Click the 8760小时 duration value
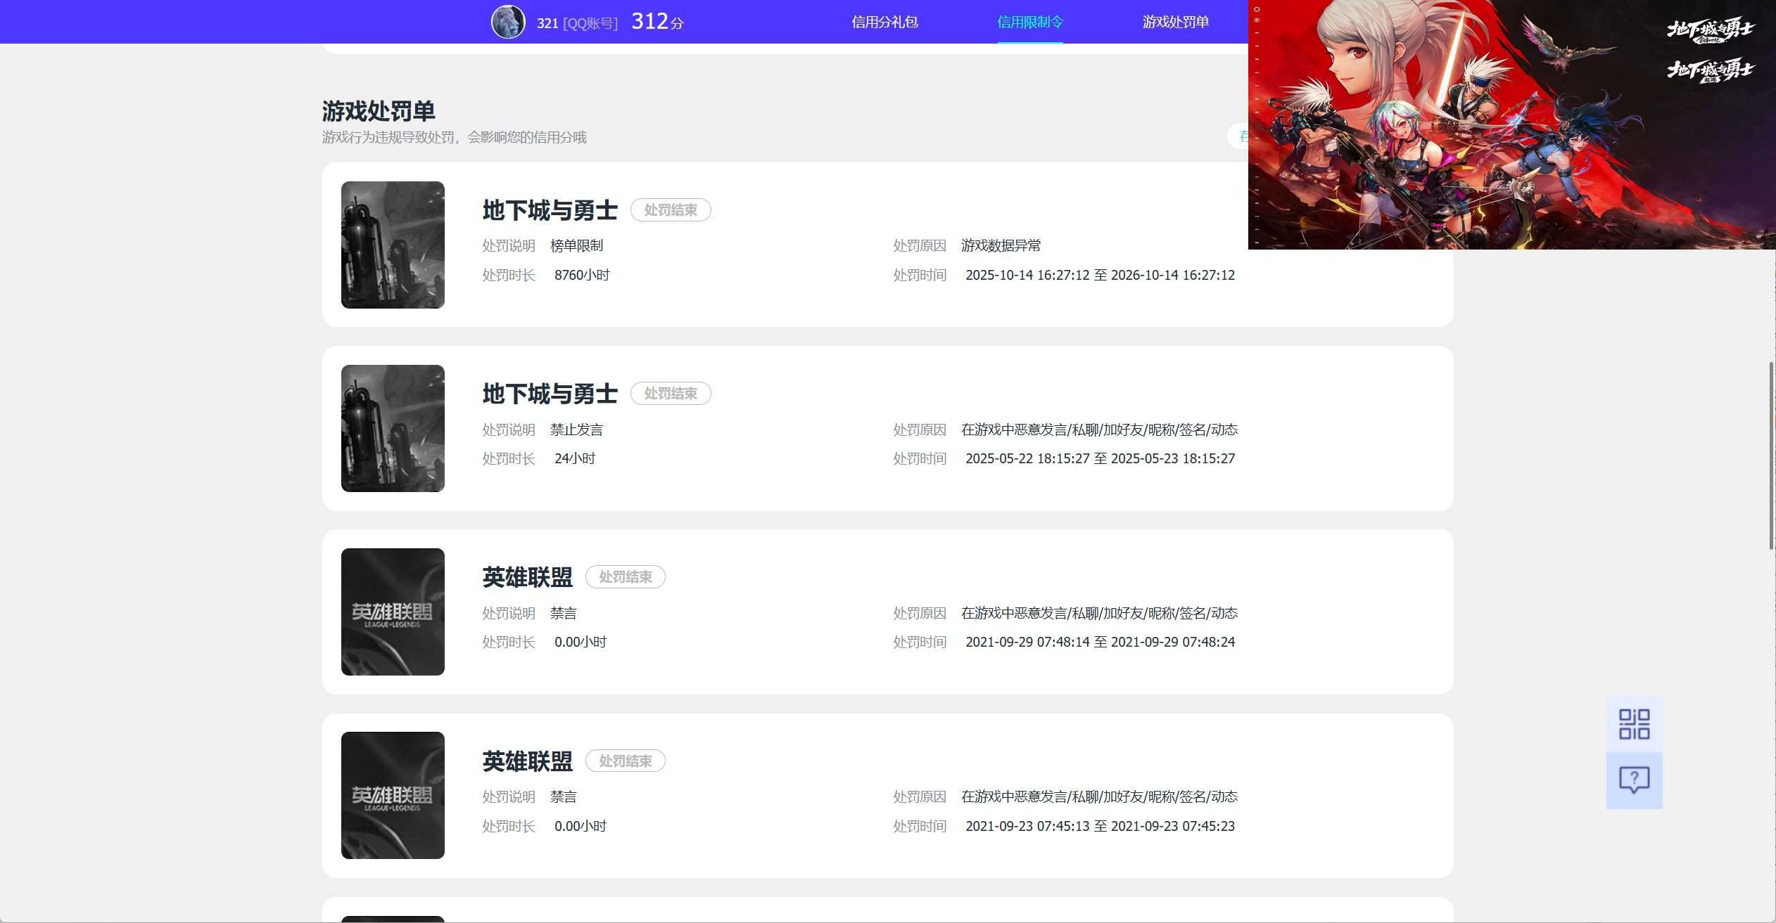1776x923 pixels. pyautogui.click(x=582, y=275)
